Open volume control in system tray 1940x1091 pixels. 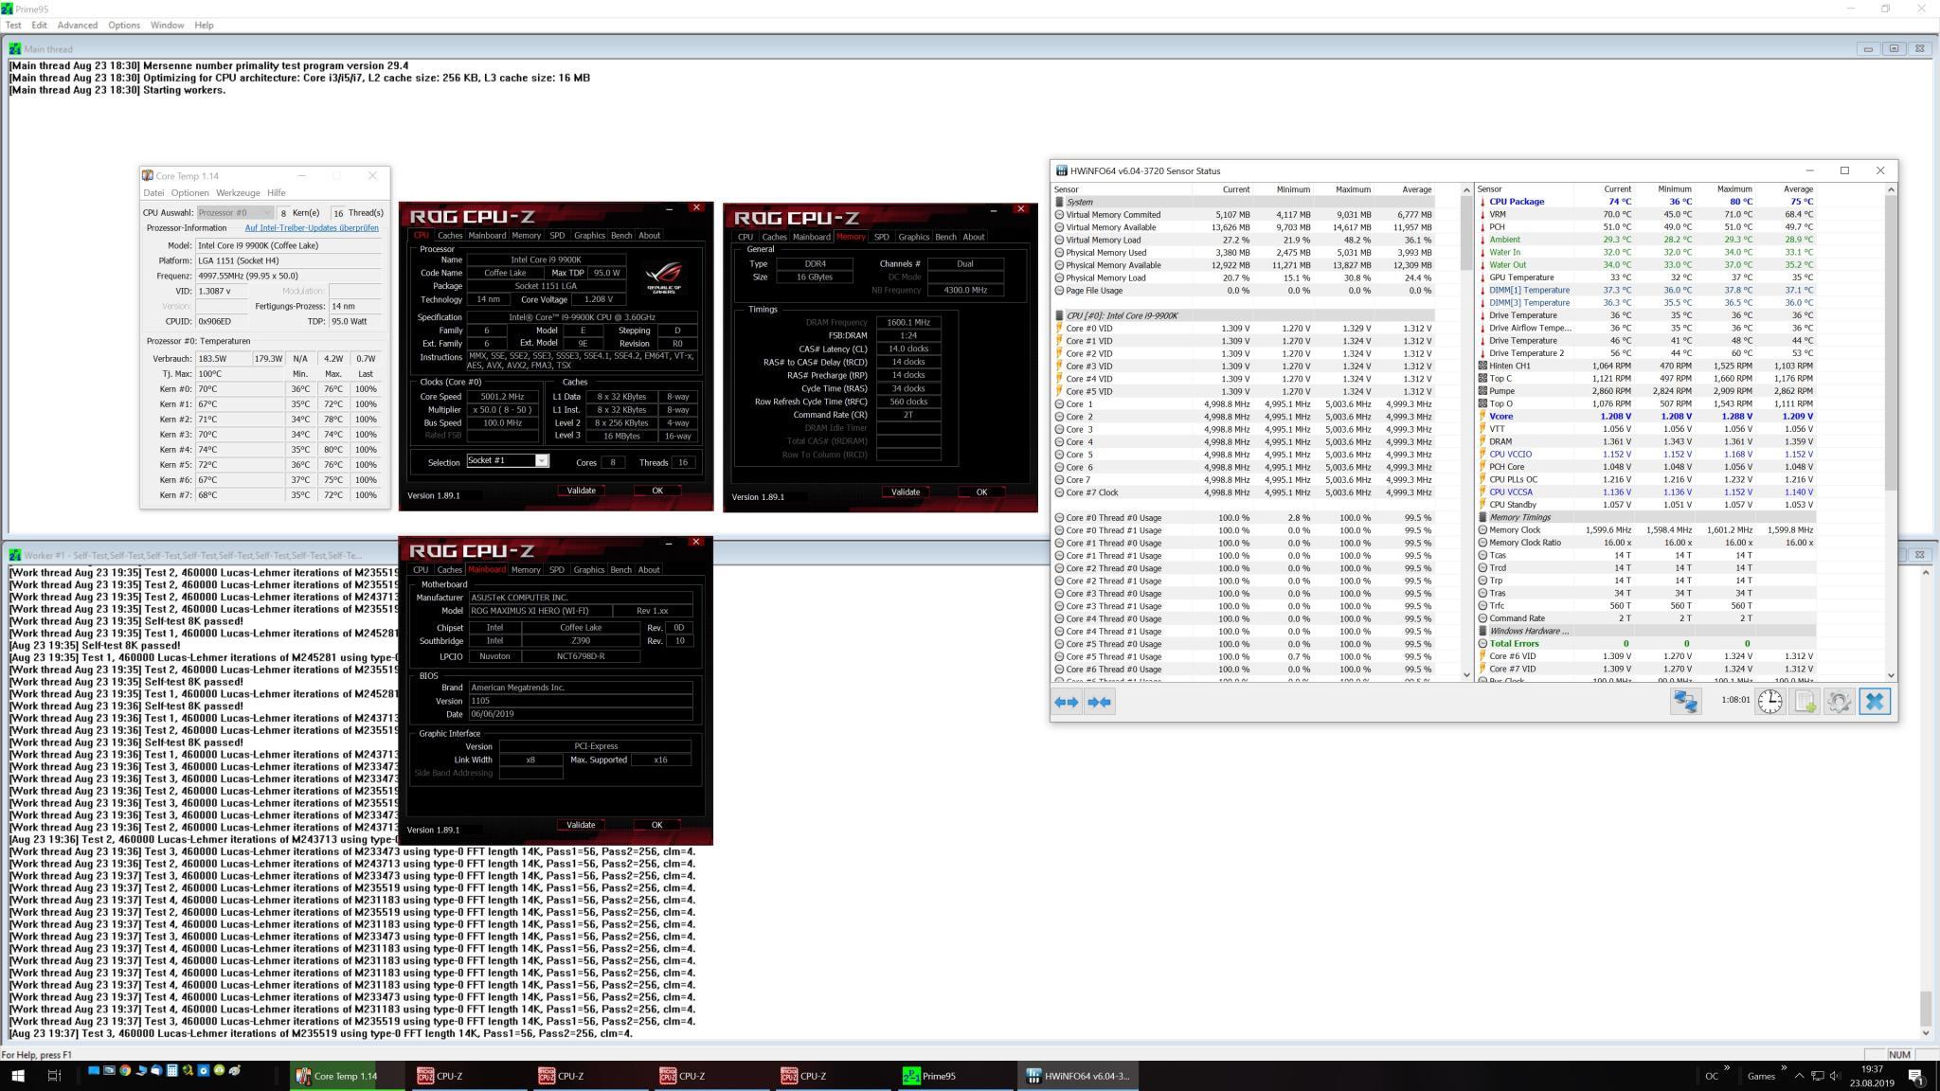pos(1835,1076)
